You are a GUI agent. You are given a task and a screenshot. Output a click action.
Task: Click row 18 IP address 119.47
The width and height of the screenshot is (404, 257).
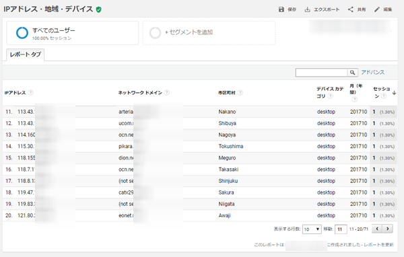pos(26,192)
